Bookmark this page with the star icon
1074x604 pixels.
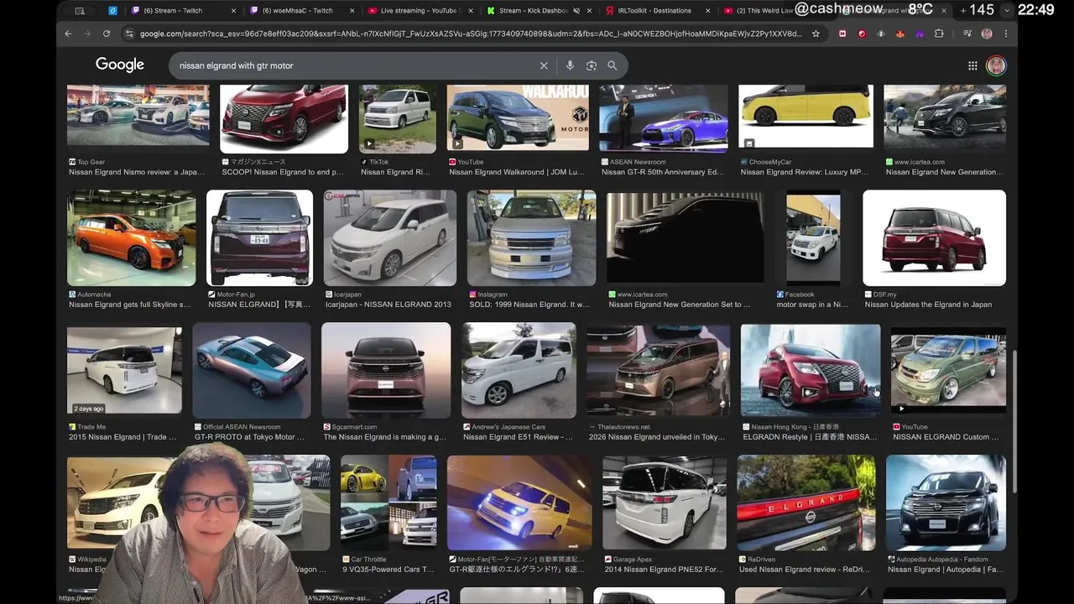point(816,34)
